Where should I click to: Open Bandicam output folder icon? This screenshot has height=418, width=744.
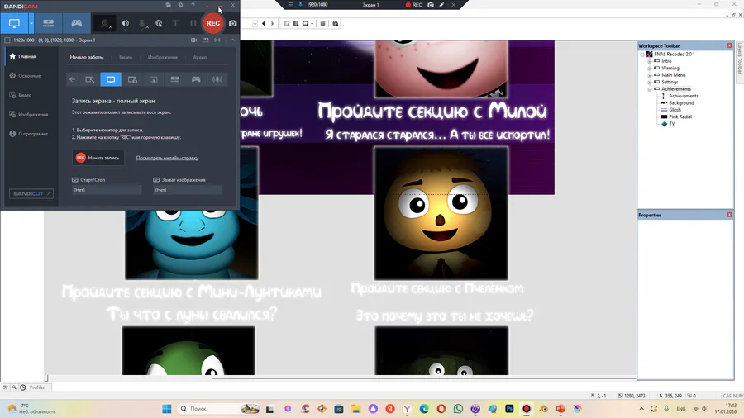point(169,5)
